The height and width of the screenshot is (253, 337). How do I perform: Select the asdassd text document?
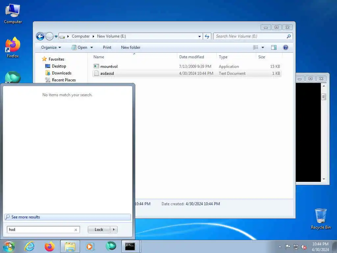coord(187,73)
